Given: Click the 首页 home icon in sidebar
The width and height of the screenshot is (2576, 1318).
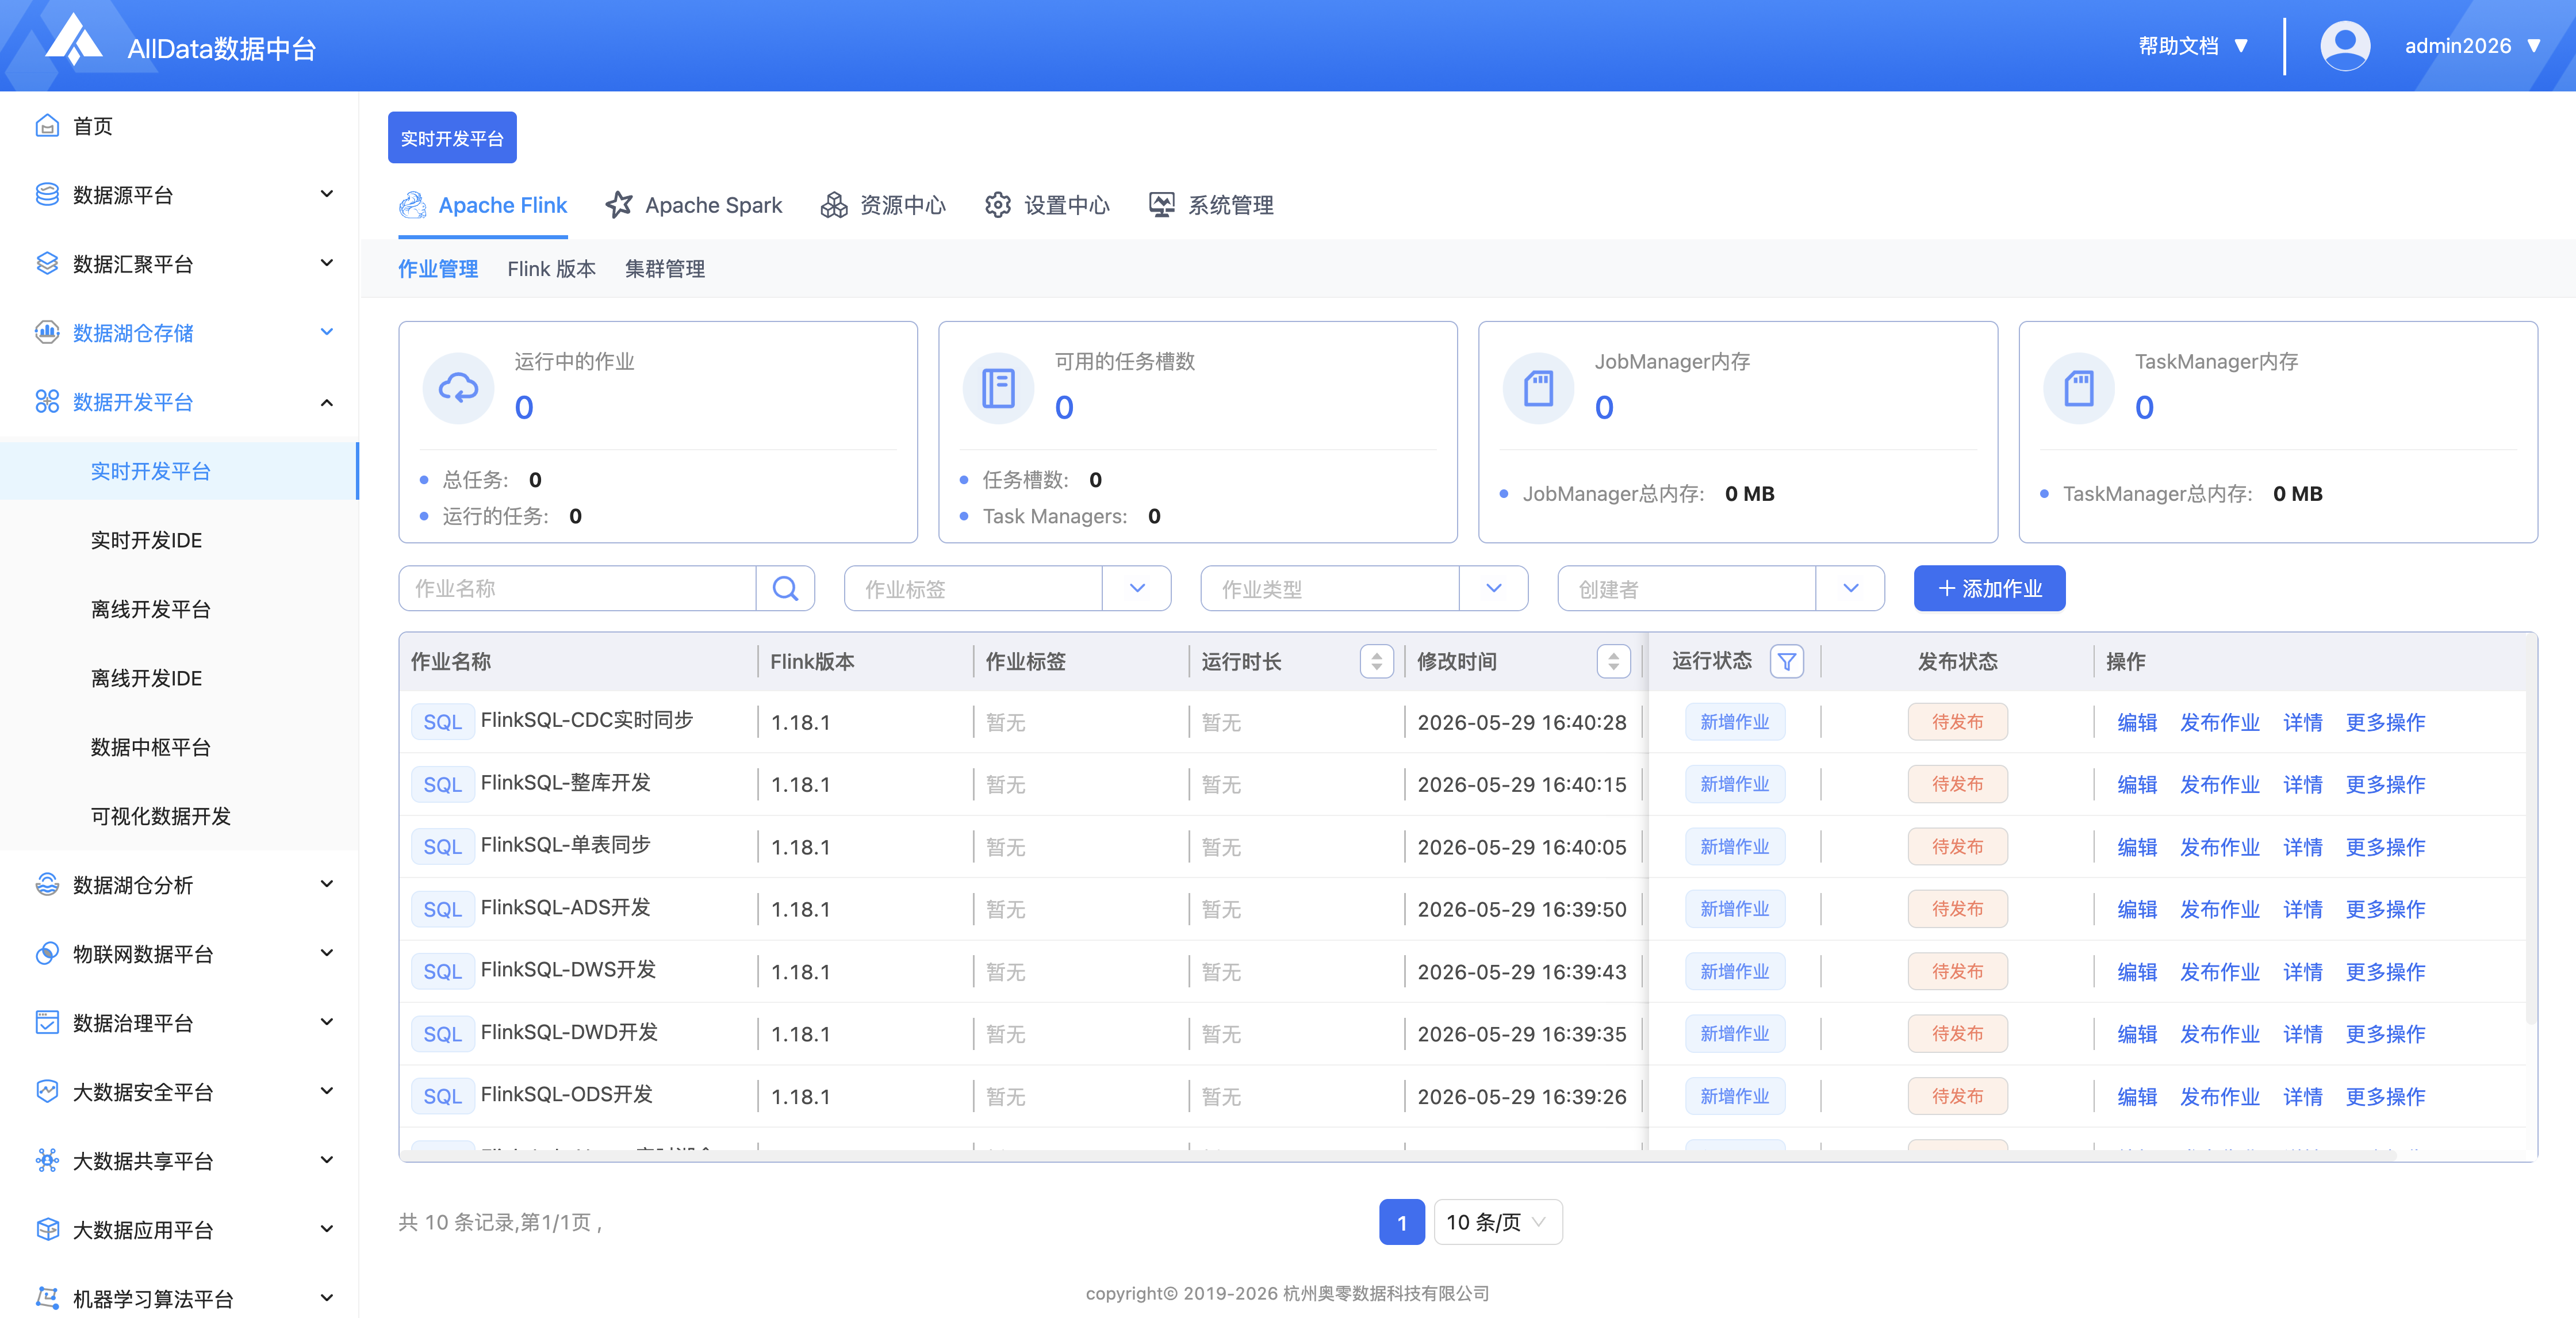Looking at the screenshot, I should tap(47, 126).
